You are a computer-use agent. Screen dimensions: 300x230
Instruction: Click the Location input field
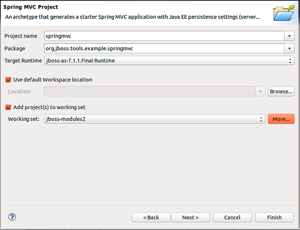pyautogui.click(x=150, y=91)
